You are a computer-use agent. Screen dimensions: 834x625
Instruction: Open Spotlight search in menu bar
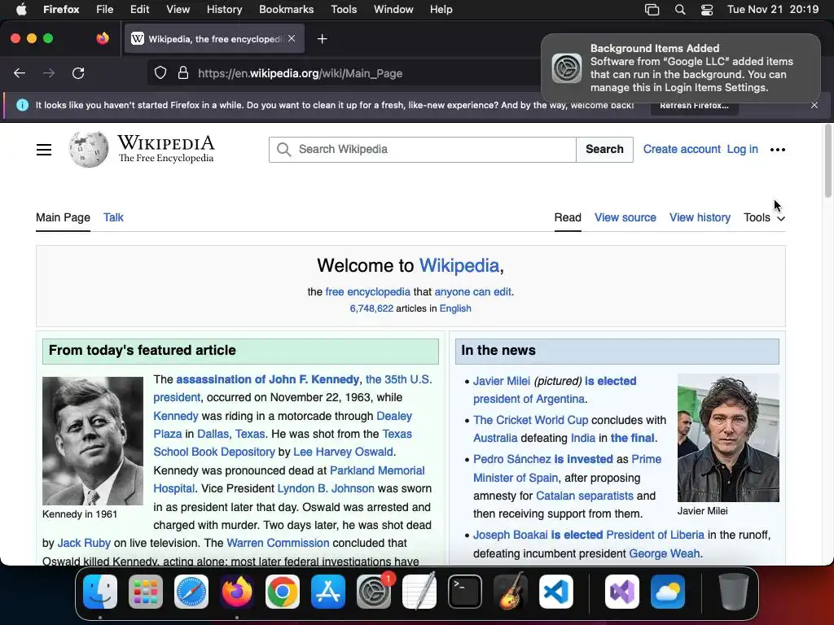click(680, 10)
